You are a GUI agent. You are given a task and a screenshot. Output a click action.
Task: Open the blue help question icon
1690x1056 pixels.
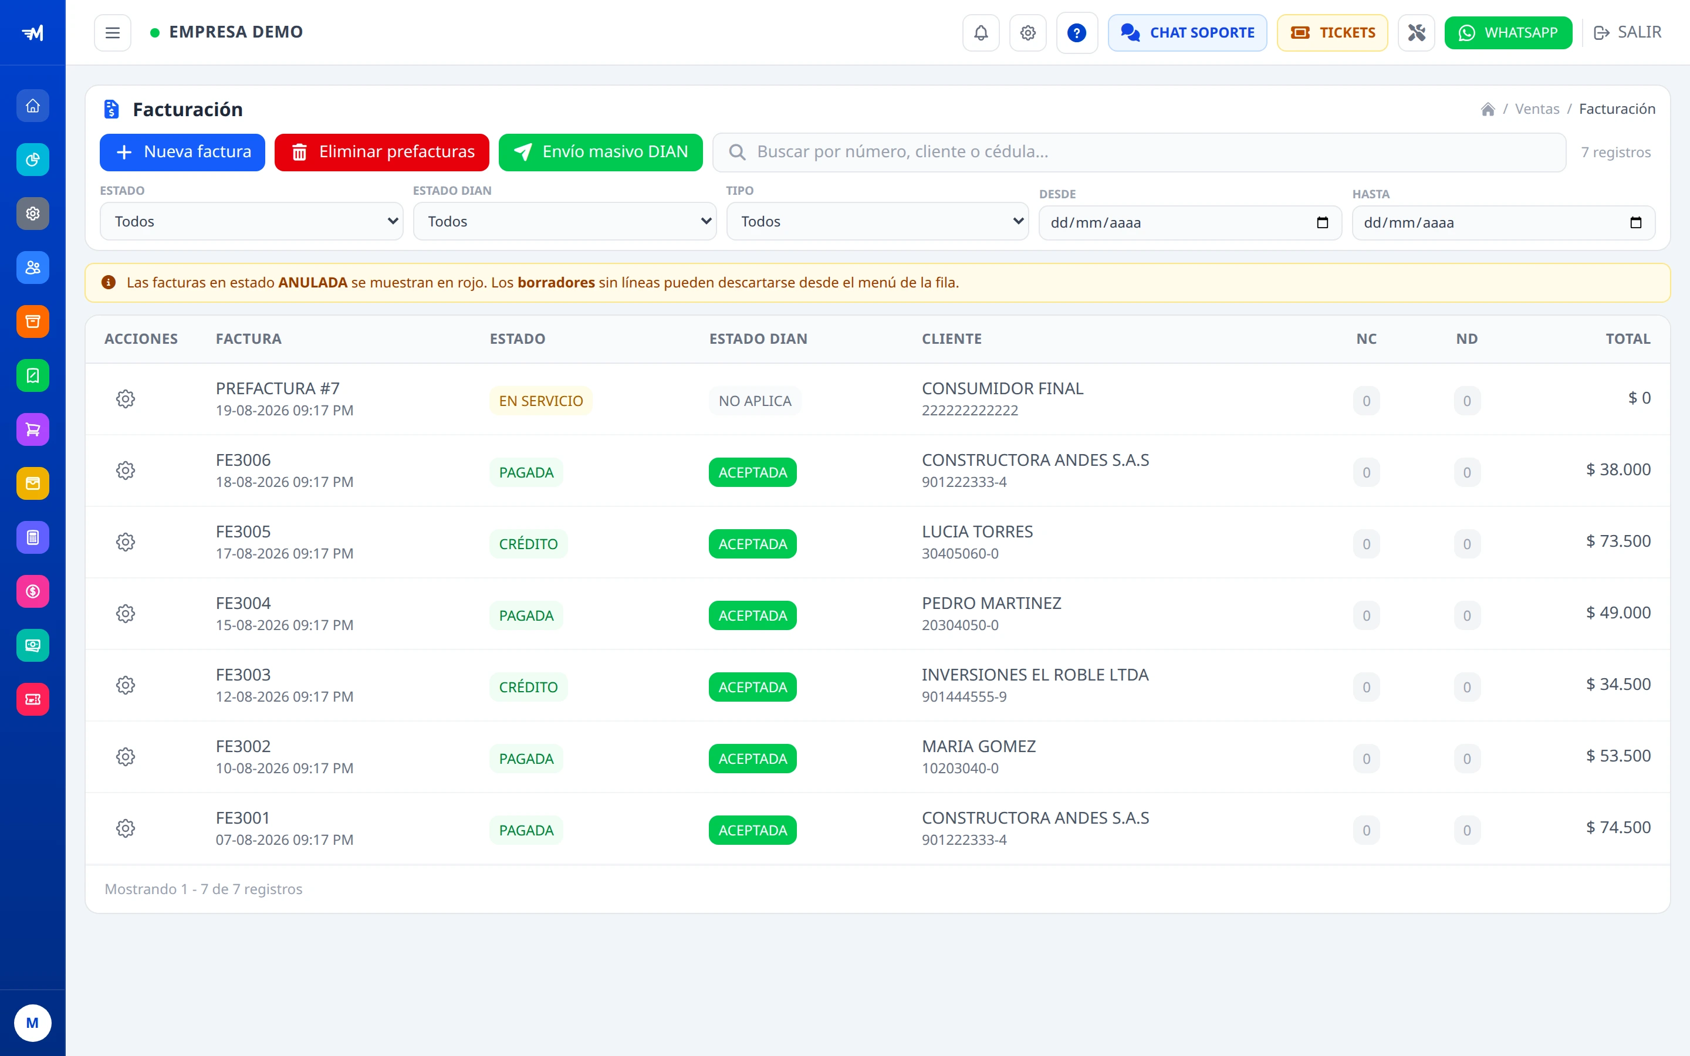coord(1077,33)
